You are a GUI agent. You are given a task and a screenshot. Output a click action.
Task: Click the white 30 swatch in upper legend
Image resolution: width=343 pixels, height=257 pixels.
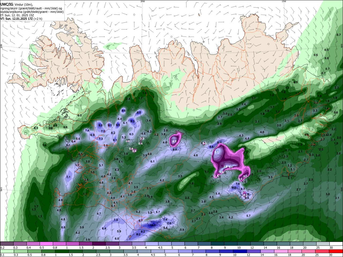pyautogui.click(x=336, y=244)
